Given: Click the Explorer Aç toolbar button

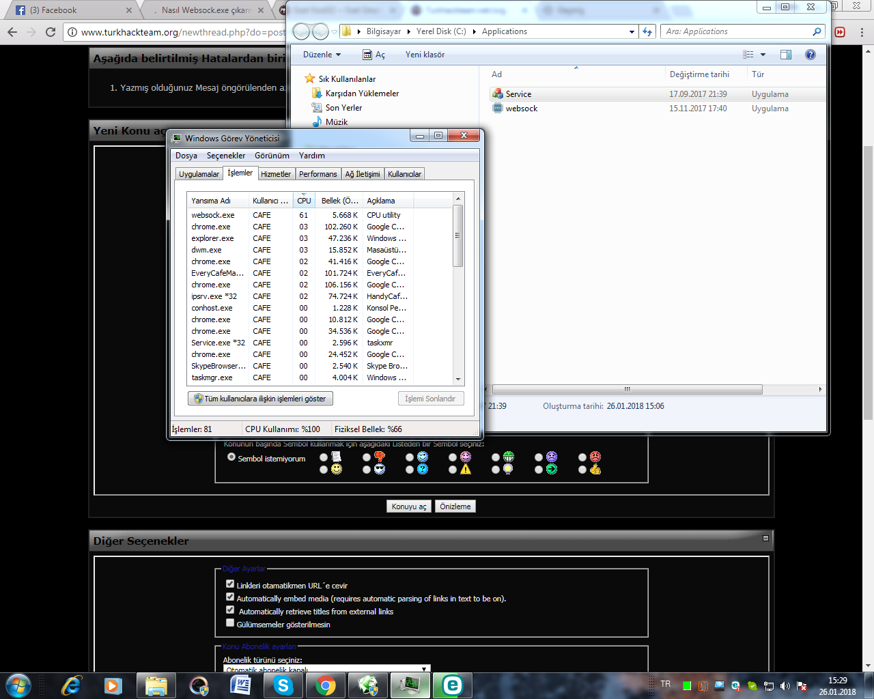Looking at the screenshot, I should tap(374, 55).
